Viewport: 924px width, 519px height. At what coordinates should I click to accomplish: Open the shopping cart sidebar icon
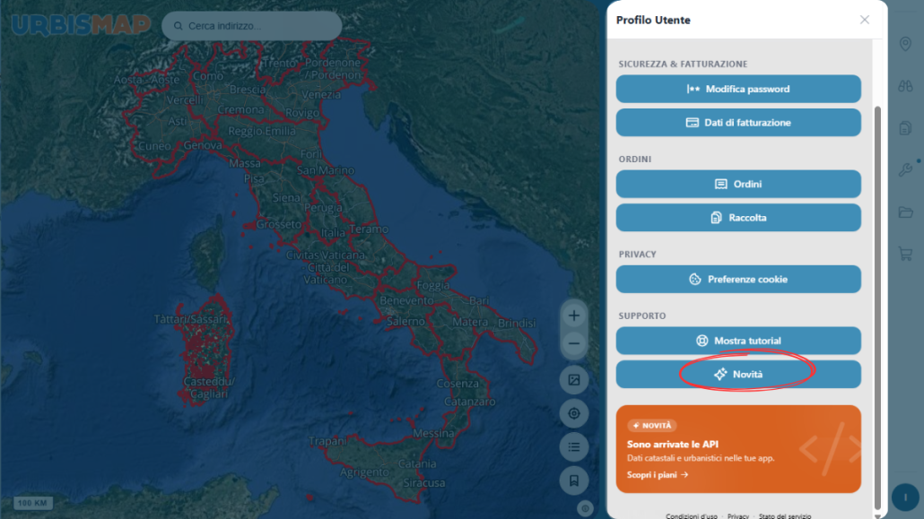pyautogui.click(x=905, y=254)
